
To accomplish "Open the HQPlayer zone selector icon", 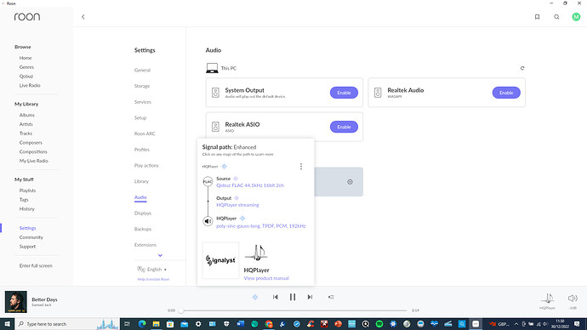I will click(548, 299).
